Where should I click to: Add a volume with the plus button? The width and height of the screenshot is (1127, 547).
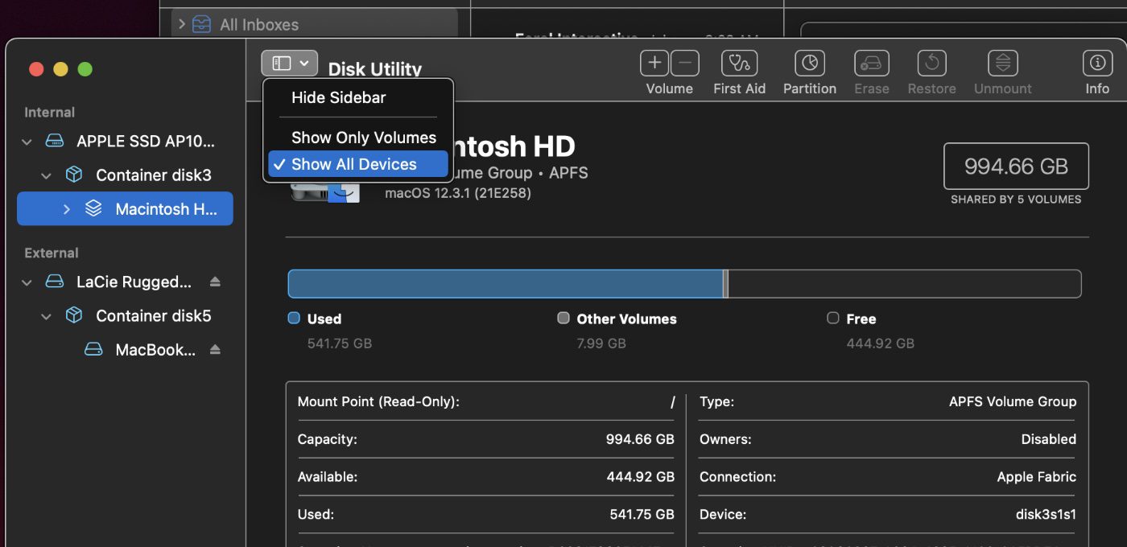tap(655, 64)
